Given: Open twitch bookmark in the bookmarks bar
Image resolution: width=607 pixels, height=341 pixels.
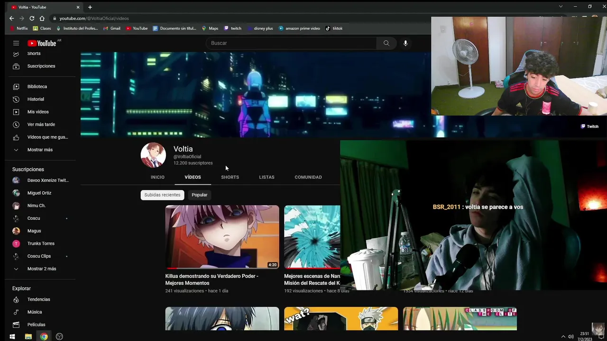Looking at the screenshot, I should click(232, 28).
